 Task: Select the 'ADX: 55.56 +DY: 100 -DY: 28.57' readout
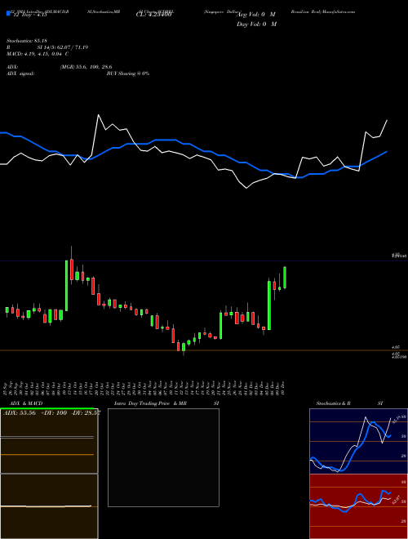[x=52, y=413]
